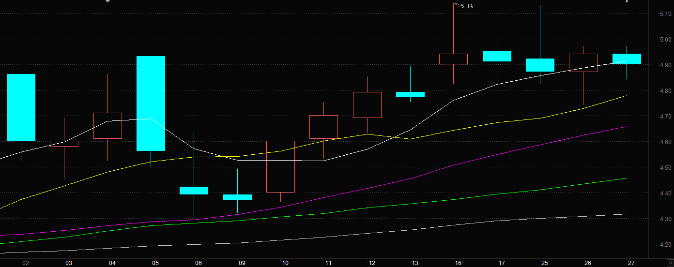674x267 pixels.
Task: Click date label 11 on time axis
Action: (x=328, y=263)
